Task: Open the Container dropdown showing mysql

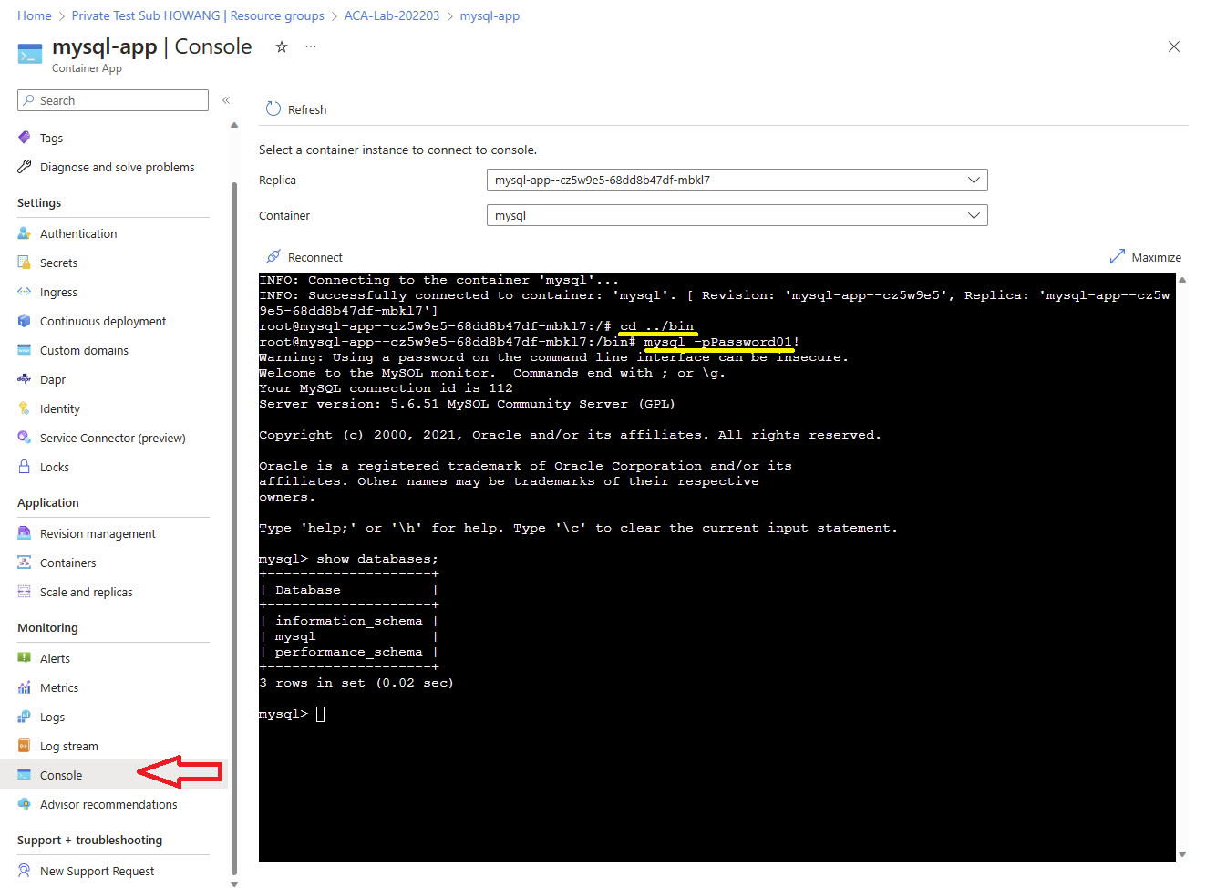Action: coord(737,215)
